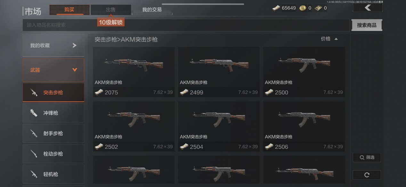Click the refresh icon button
Viewport: 406px width, 187px height.
(x=367, y=175)
